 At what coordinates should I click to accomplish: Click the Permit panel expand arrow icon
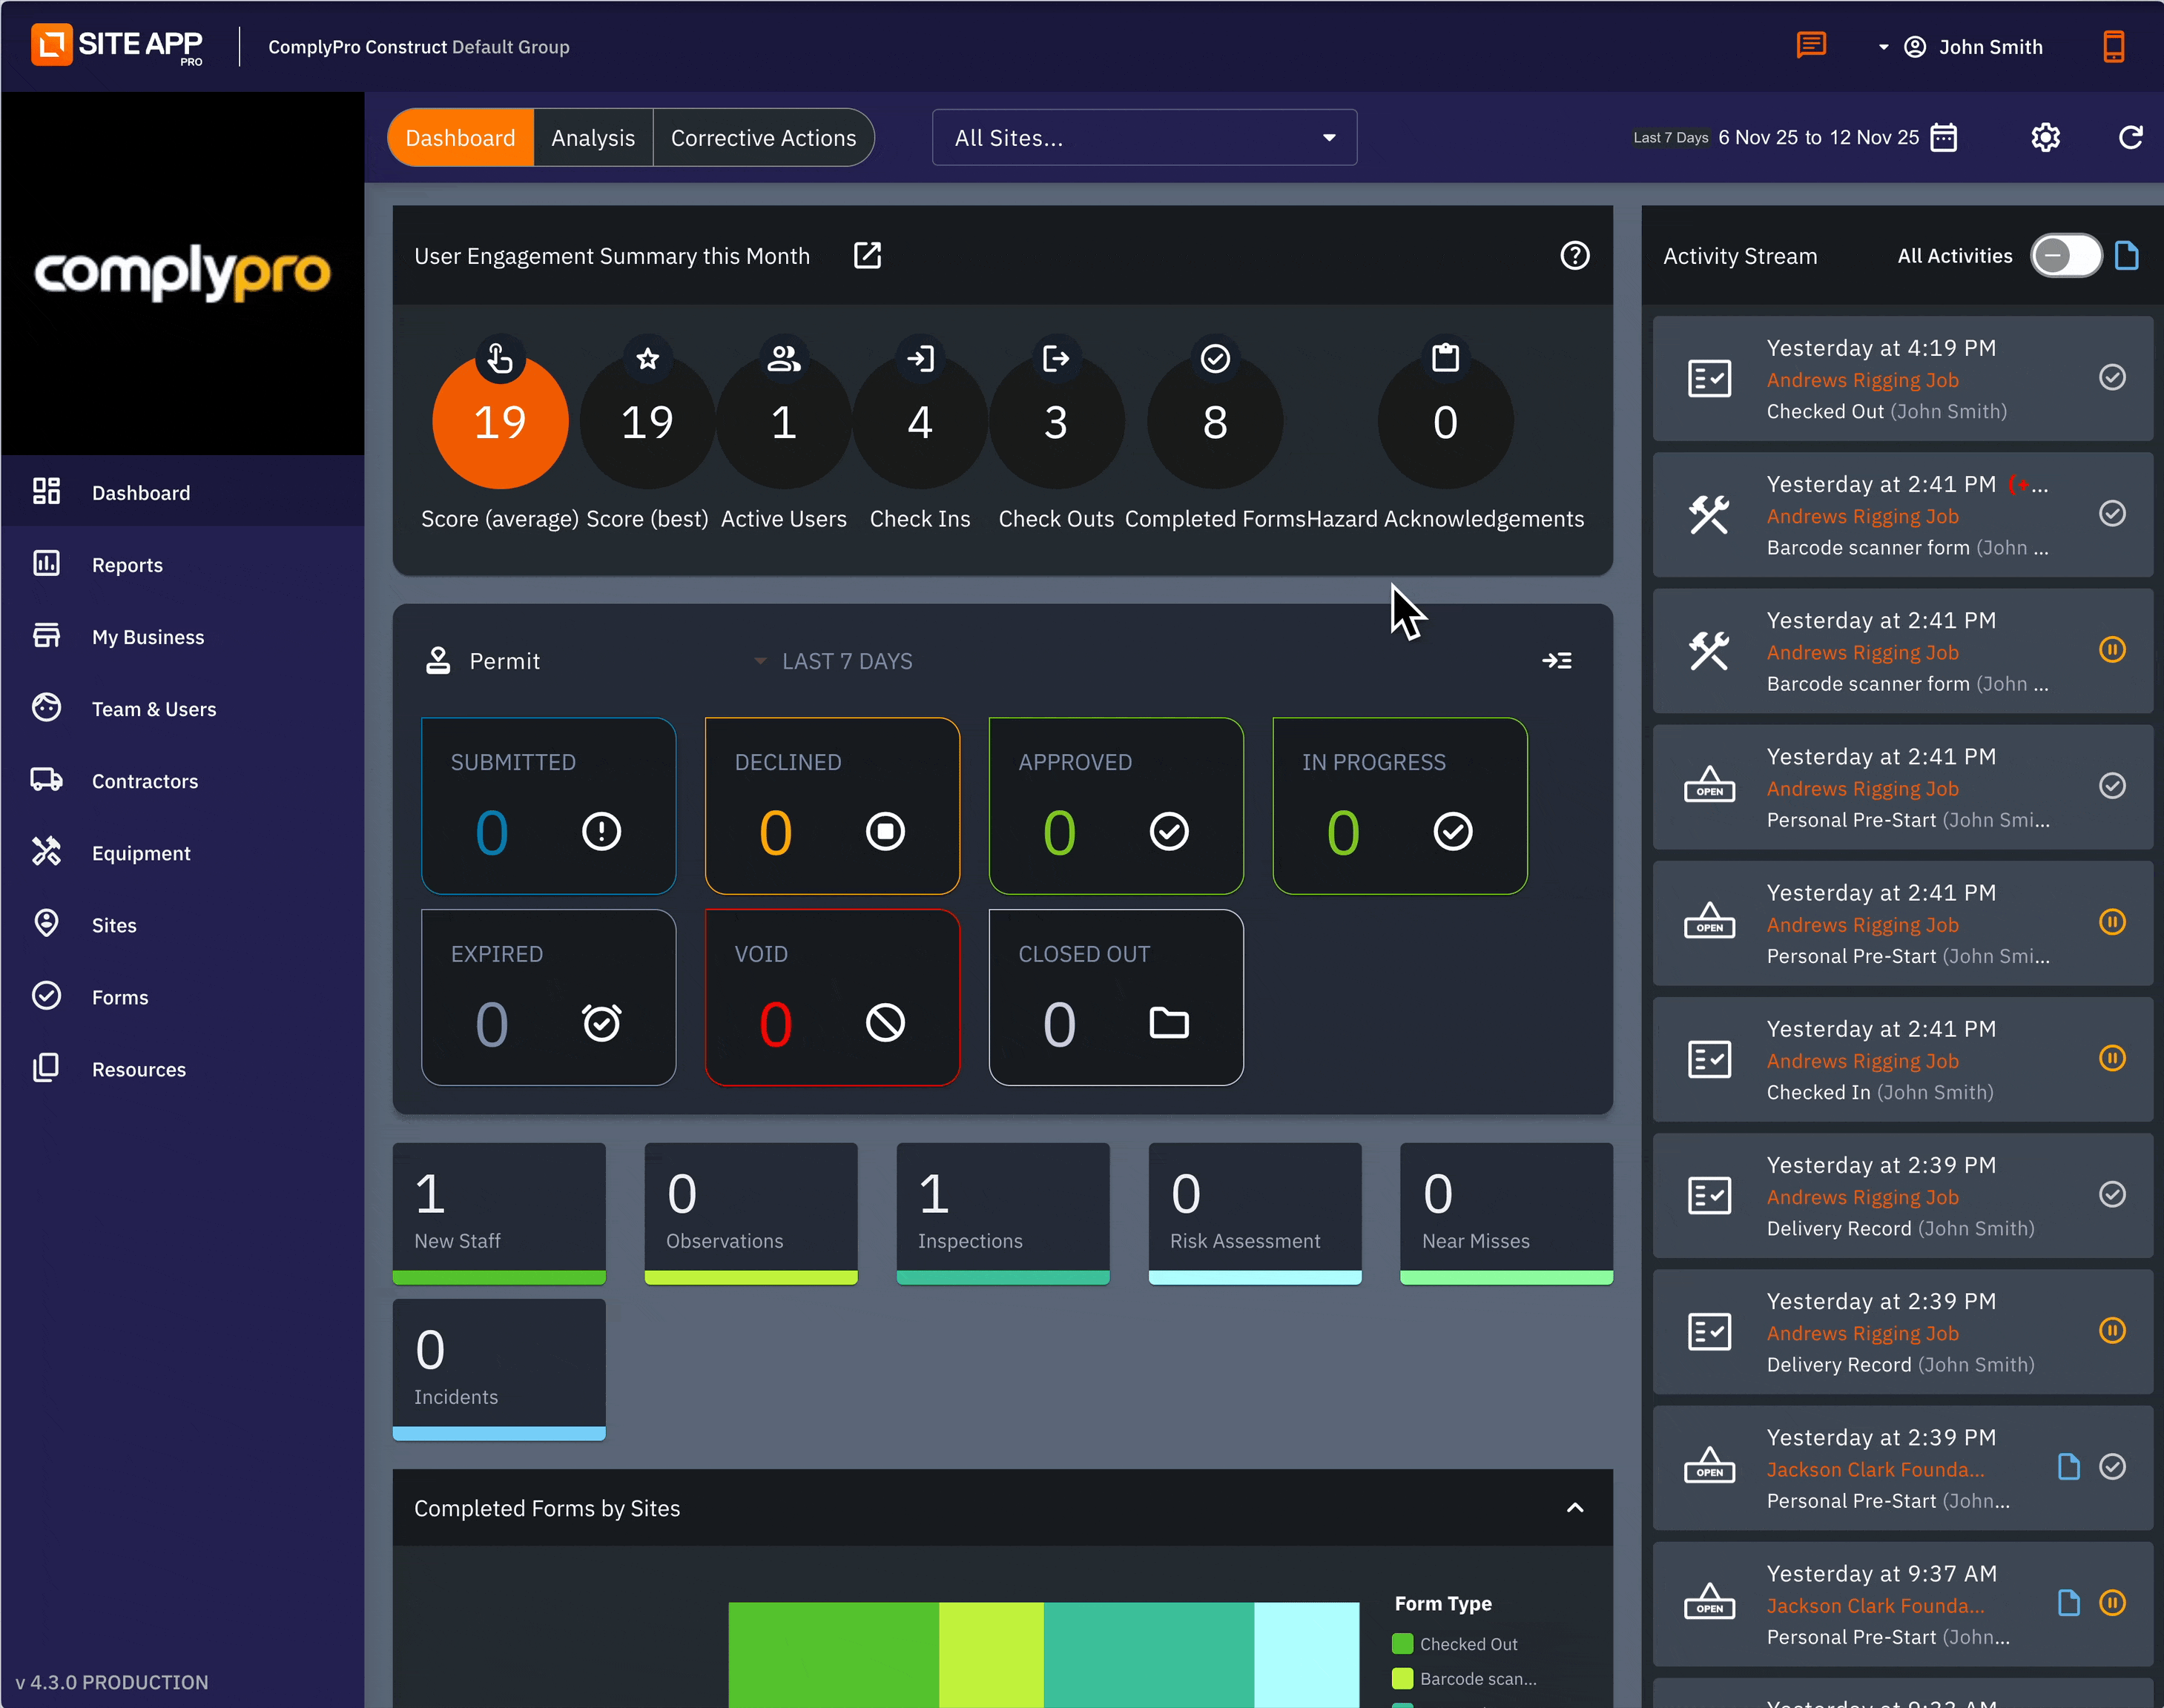click(1557, 661)
